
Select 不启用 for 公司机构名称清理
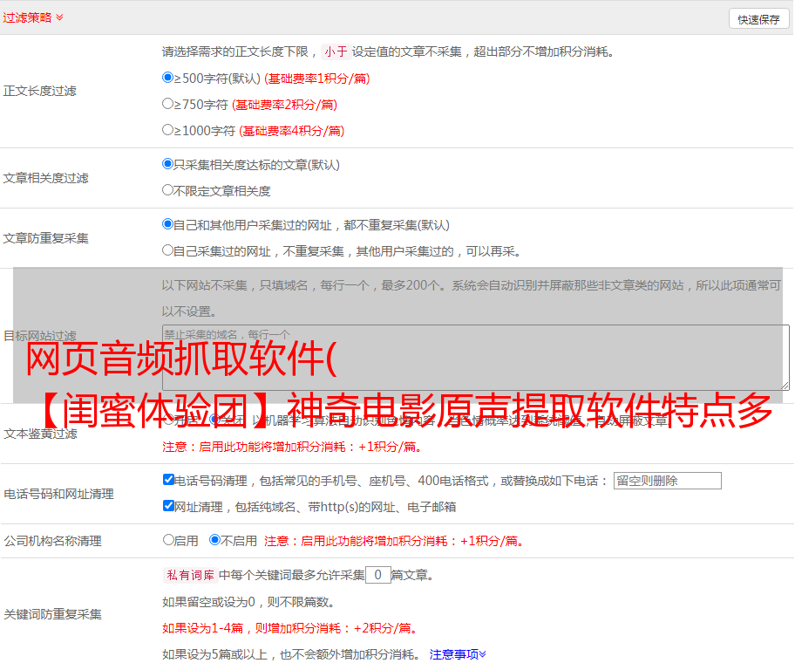point(215,540)
